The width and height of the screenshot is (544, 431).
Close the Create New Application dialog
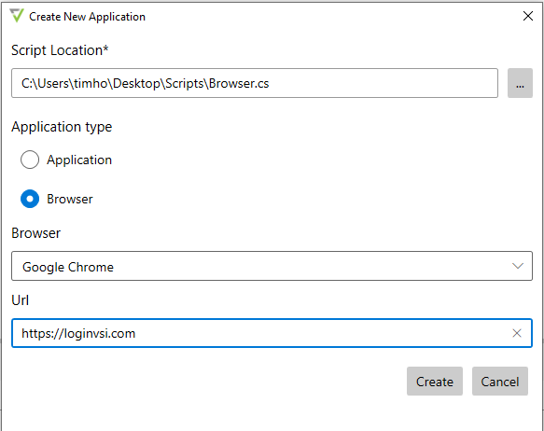click(528, 16)
